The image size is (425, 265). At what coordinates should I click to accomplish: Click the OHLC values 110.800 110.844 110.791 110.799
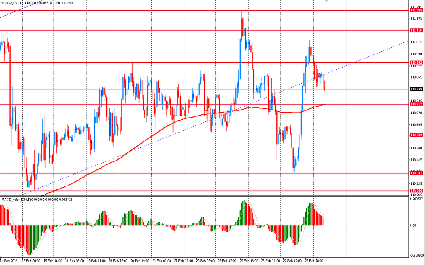point(48,3)
